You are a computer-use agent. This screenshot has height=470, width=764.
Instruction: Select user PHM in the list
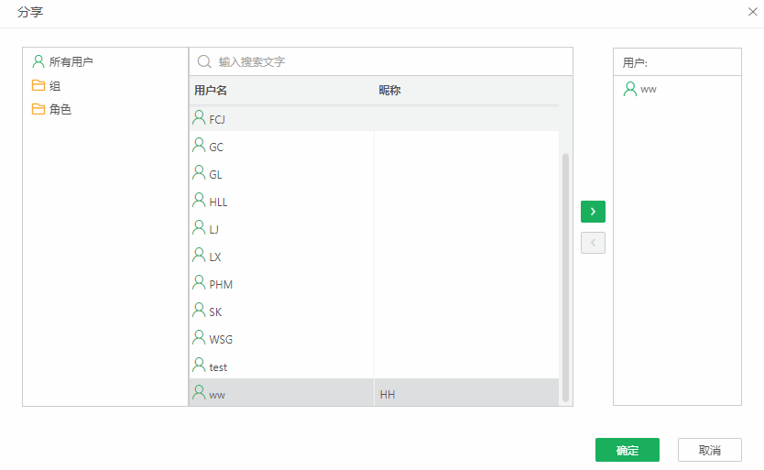374,284
